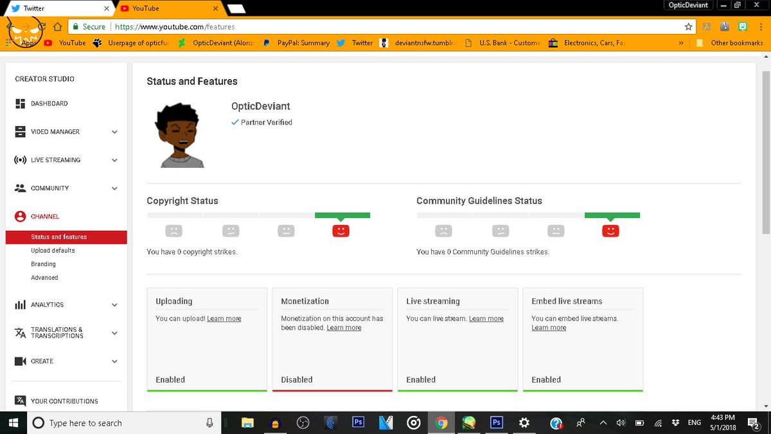Show hidden system tray icons arrow
The height and width of the screenshot is (434, 771).
click(x=603, y=423)
